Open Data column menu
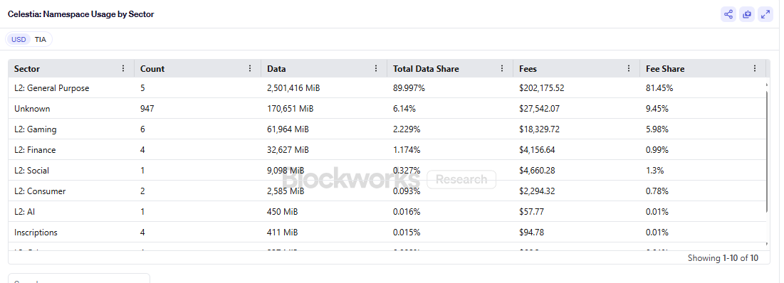 (376, 69)
